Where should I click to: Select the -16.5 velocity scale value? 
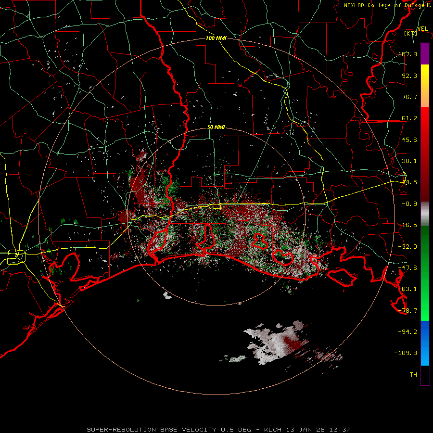(408, 225)
